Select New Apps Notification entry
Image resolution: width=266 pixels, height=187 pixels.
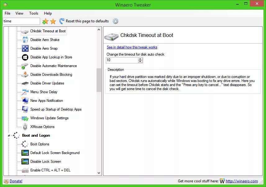click(47, 101)
